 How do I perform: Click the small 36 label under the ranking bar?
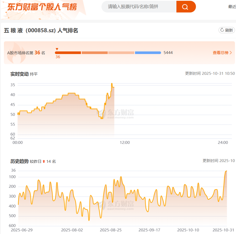(58, 57)
